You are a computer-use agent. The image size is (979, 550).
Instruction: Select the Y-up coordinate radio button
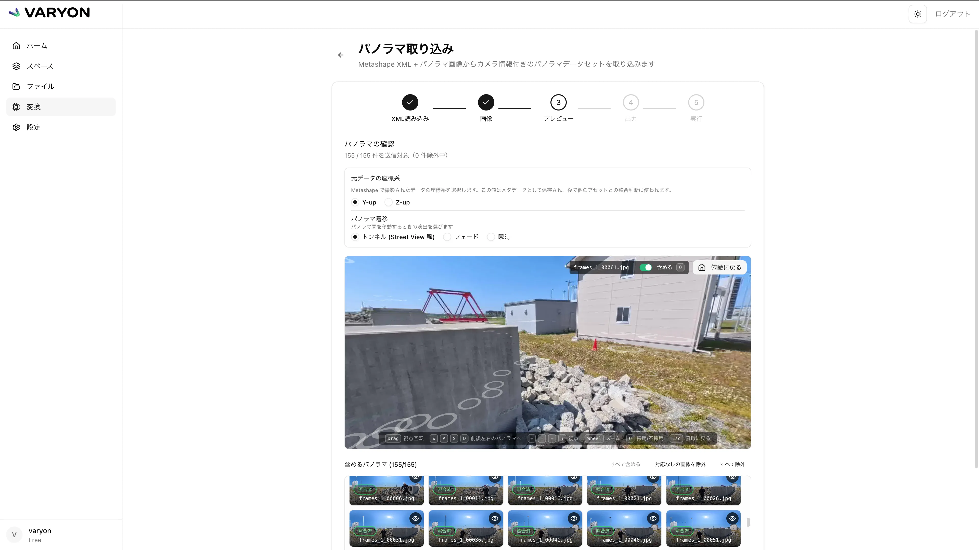[355, 202]
